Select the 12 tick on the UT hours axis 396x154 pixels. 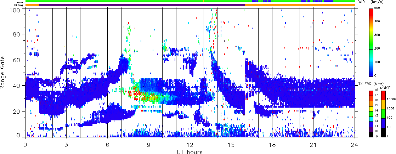[x=190, y=145]
